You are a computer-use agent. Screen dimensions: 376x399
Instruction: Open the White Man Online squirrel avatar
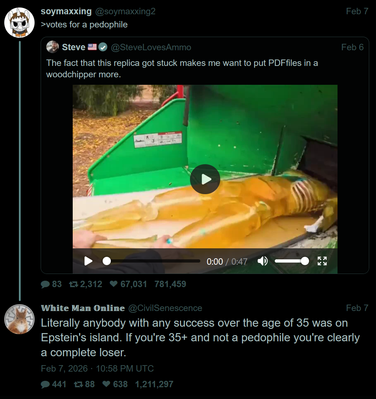coord(19,319)
